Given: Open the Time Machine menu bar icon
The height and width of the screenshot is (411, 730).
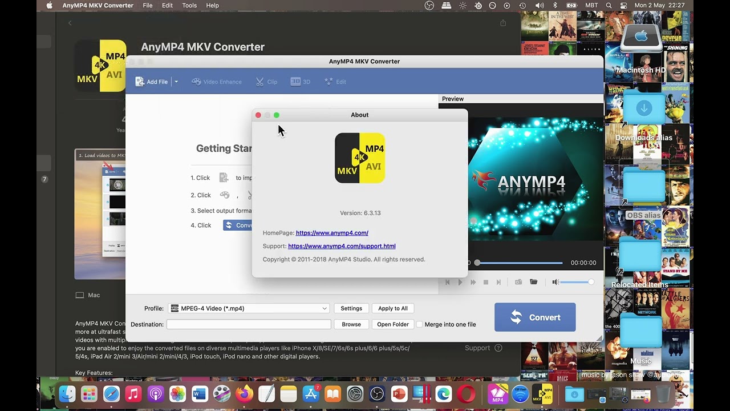Looking at the screenshot, I should point(522,5).
